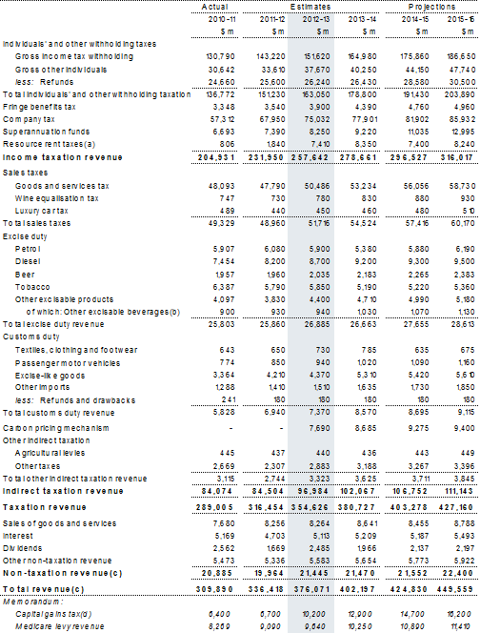Image resolution: width=480 pixels, height=633 pixels.
Task: Click value 7,690 in carbon pricing row
Action: point(319,428)
